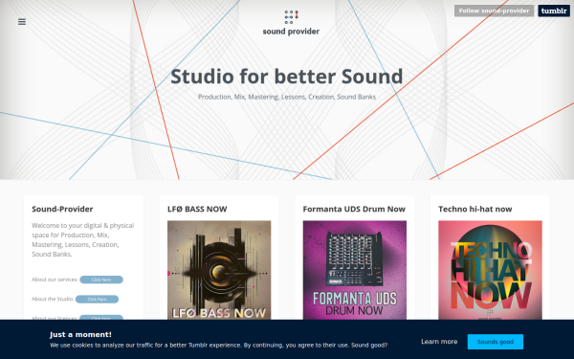
Task: Click the Follow sound-provider button
Action: (x=494, y=11)
